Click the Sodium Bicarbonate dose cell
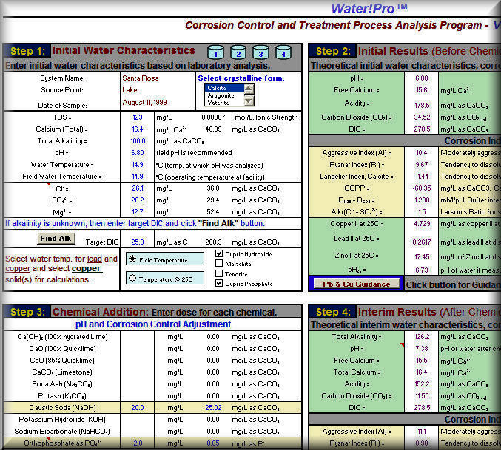This screenshot has width=501, height=450. click(x=138, y=432)
